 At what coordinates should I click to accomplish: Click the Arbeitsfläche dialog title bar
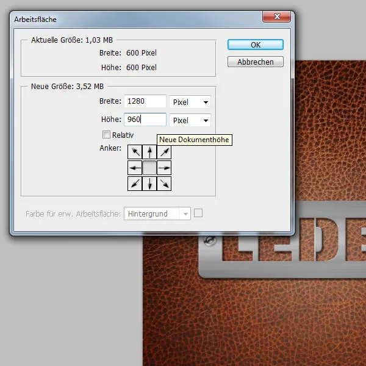click(x=122, y=20)
